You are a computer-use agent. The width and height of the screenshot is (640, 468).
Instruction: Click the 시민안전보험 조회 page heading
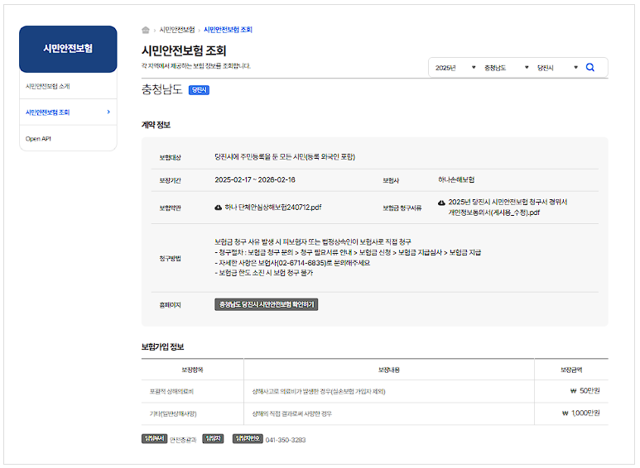pyautogui.click(x=184, y=51)
